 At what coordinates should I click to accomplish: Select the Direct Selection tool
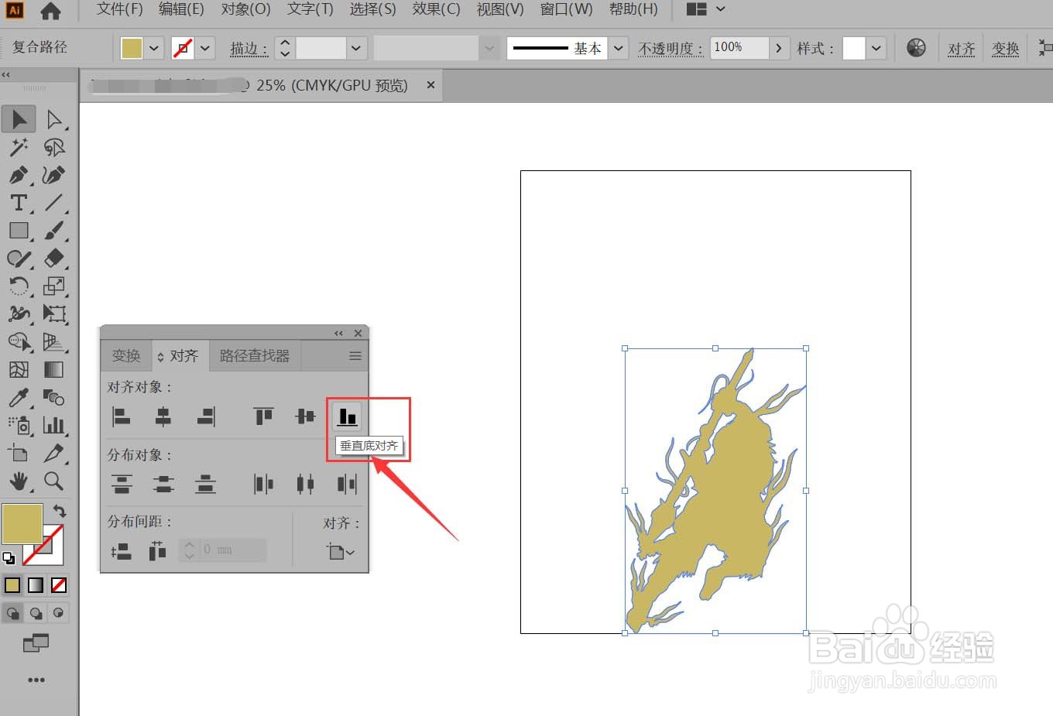tap(54, 119)
